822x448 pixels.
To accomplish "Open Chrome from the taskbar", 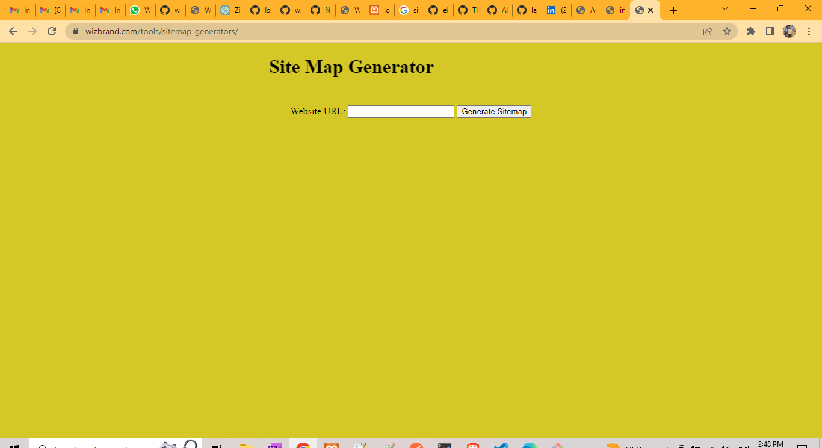I will tap(303, 445).
